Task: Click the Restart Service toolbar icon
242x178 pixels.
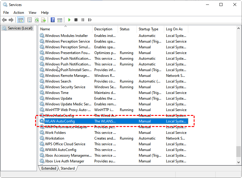Action: pos(90,20)
